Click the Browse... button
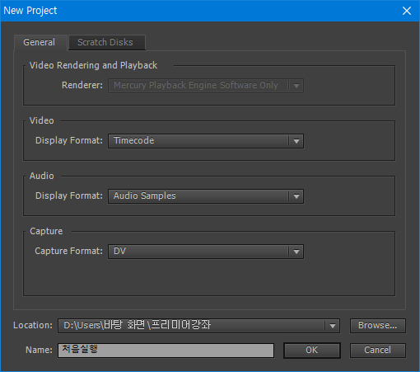Screen dimensions: 420x372 pos(377,326)
